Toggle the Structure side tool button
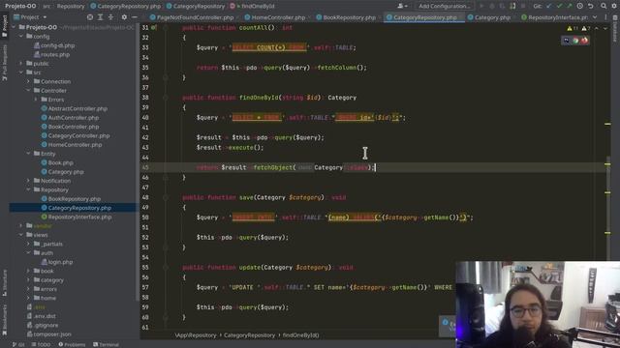The image size is (620, 348). [x=4, y=282]
